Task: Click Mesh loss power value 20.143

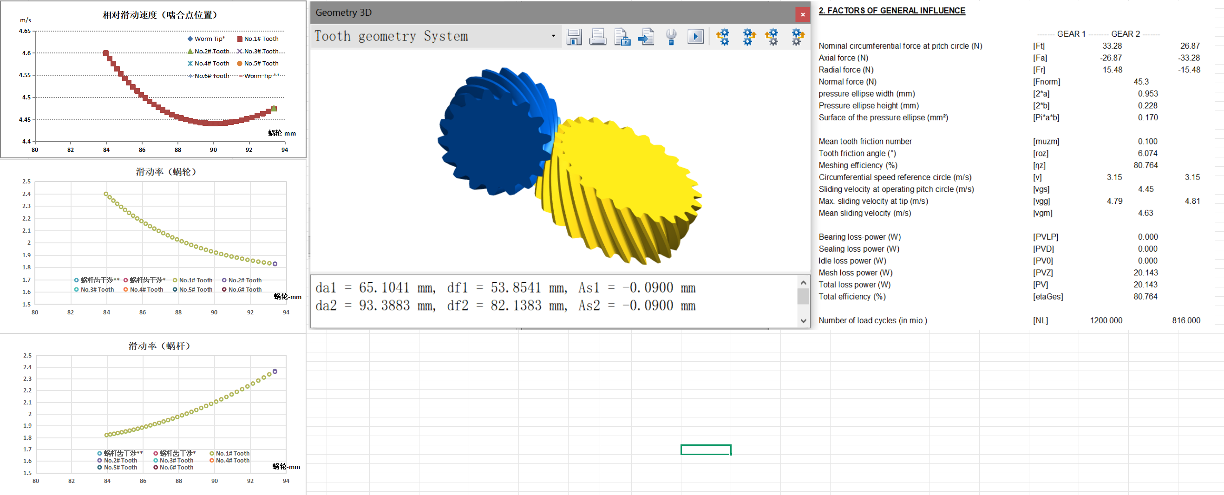Action: (1145, 273)
